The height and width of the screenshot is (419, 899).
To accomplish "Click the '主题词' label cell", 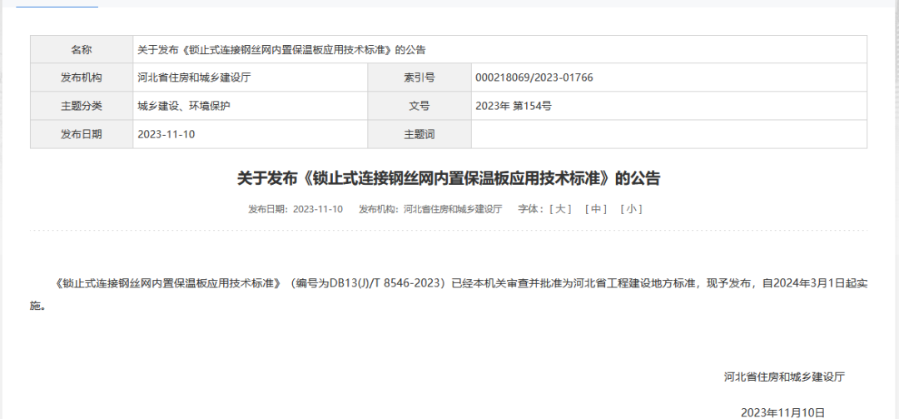I will pyautogui.click(x=420, y=134).
